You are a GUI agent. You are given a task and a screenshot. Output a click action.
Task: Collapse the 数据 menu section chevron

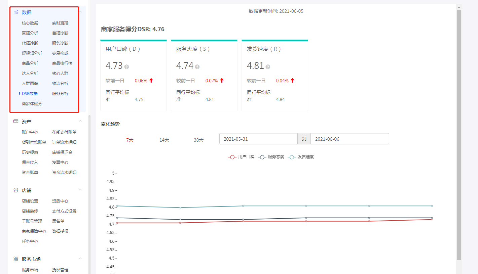coord(80,12)
